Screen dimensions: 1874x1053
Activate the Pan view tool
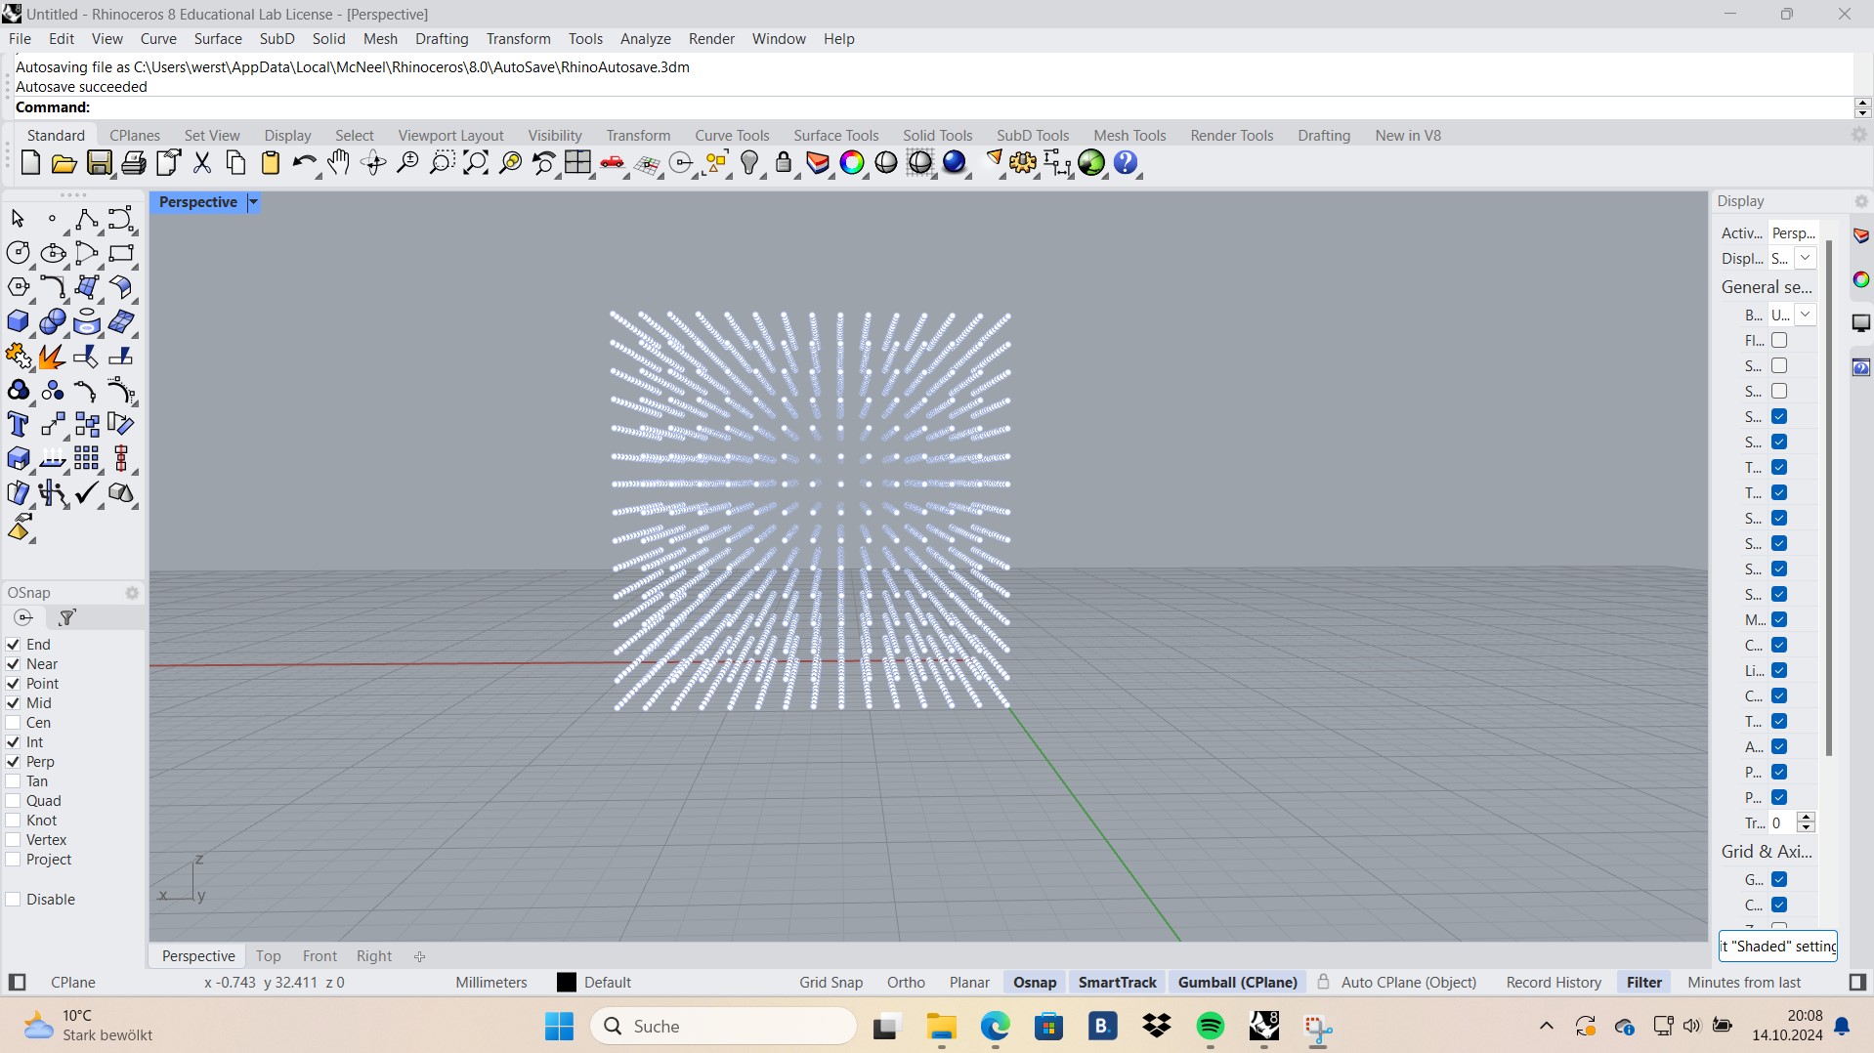click(338, 163)
